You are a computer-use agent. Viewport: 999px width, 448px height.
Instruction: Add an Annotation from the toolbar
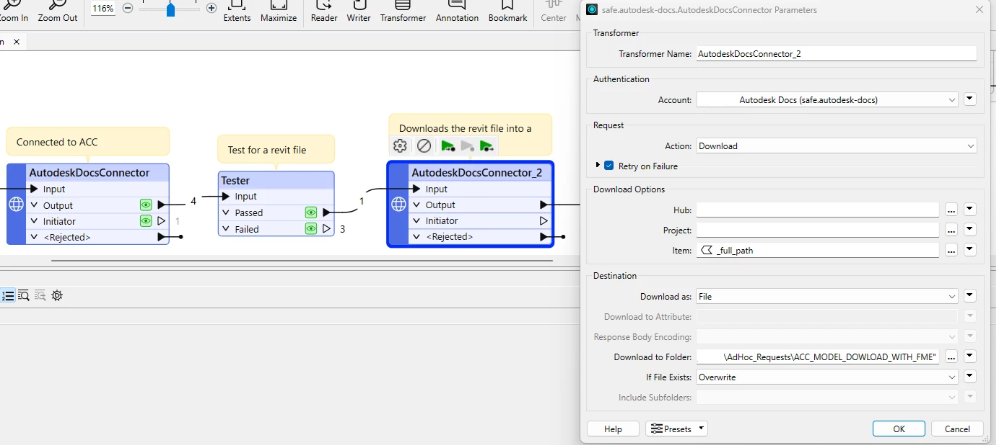457,12
